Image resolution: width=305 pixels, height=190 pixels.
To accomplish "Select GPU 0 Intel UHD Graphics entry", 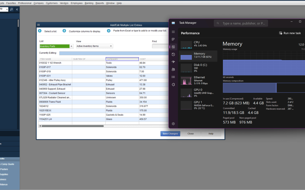I will pos(198,93).
